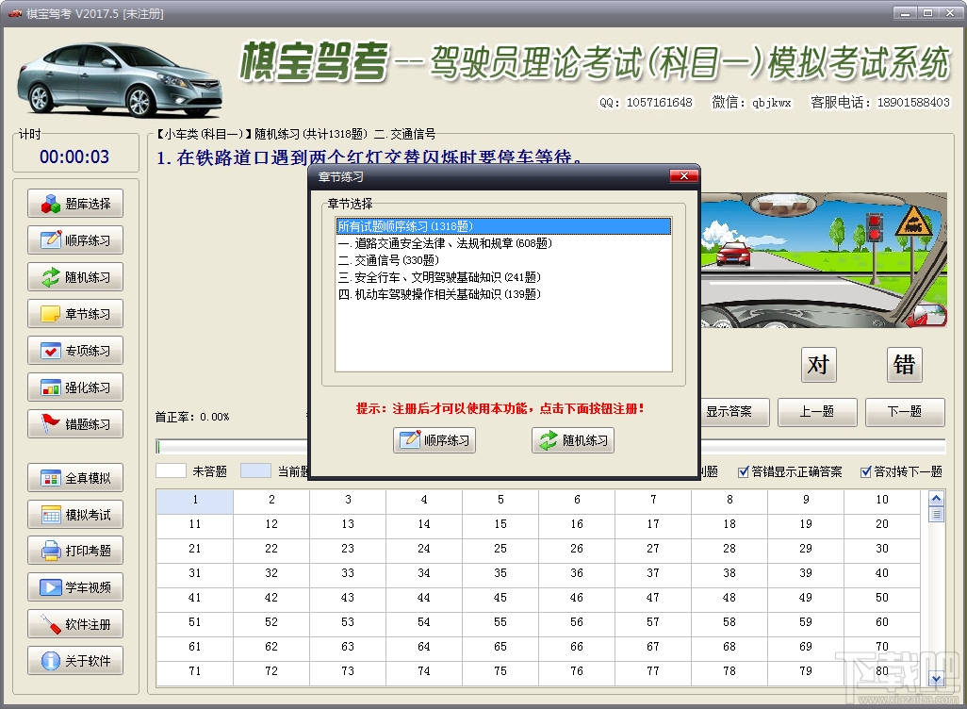
Task: Close the 章节练习 dialog
Action: pyautogui.click(x=684, y=176)
